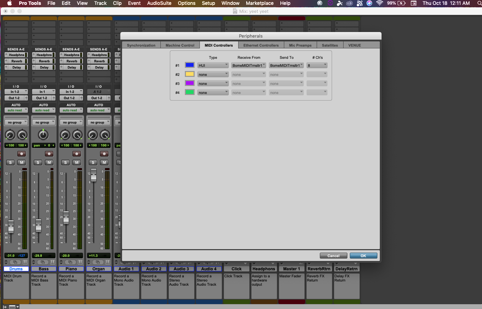The width and height of the screenshot is (482, 309).
Task: Click the Piano track left pan knob
Action: tap(65, 135)
